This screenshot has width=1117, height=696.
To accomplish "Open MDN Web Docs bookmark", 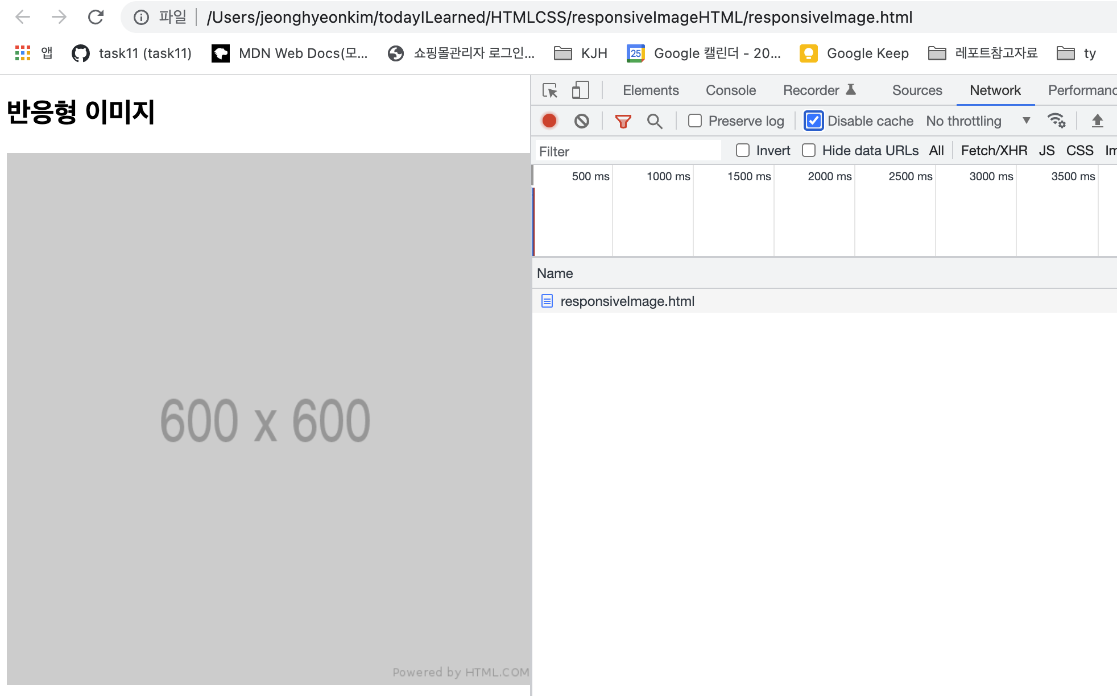I will (x=290, y=53).
